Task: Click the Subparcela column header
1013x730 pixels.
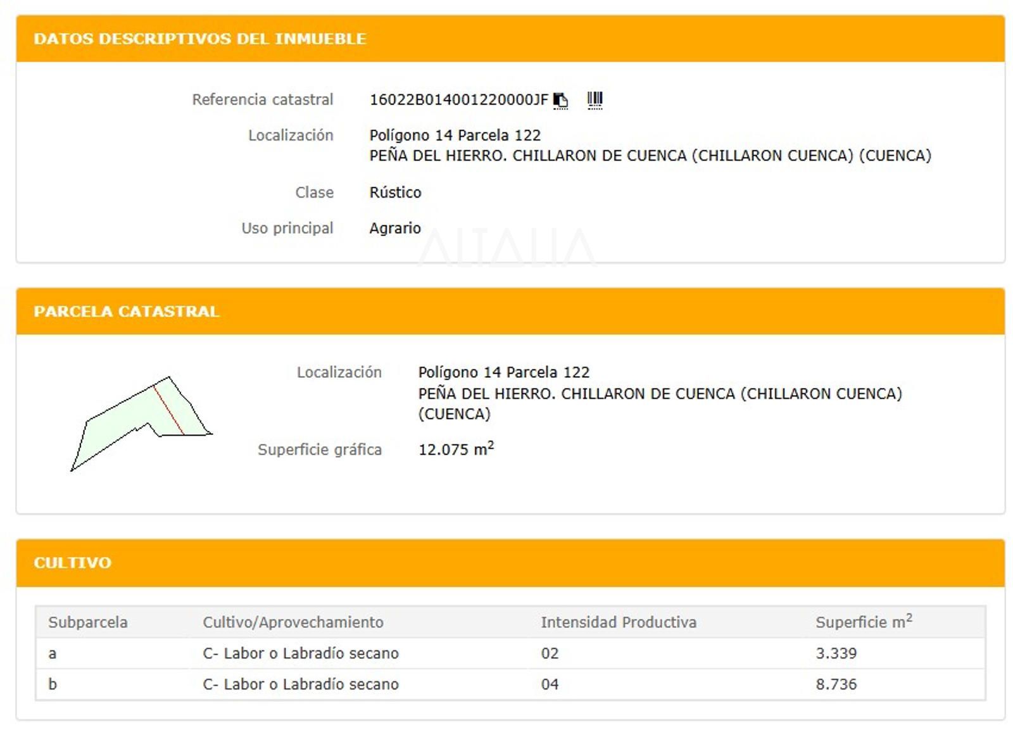Action: pos(88,622)
